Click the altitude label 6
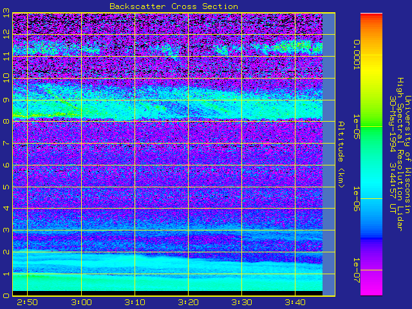 [6, 165]
